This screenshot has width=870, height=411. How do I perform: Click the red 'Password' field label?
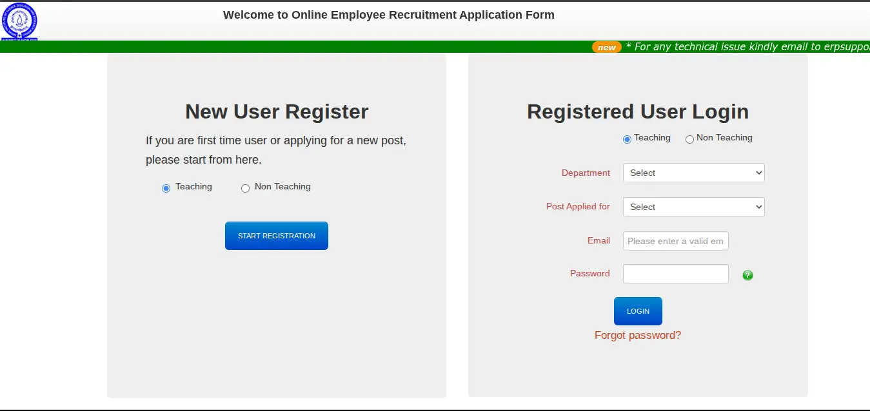point(589,273)
